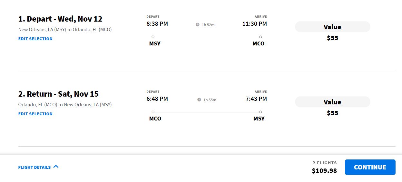The image size is (402, 182).
Task: Click the clock icon beside 1h 55m
Action: pos(199,100)
